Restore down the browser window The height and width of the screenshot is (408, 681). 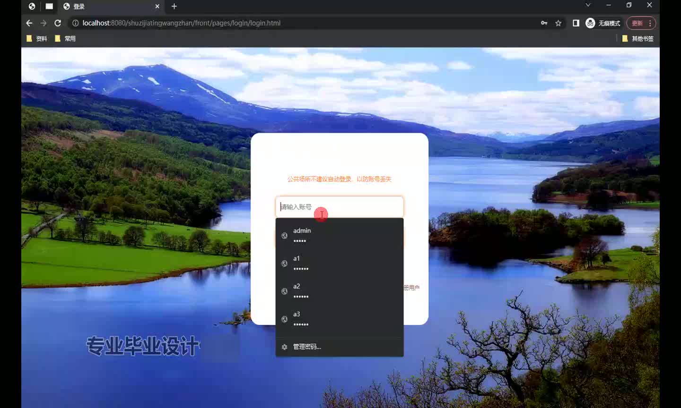pos(629,5)
